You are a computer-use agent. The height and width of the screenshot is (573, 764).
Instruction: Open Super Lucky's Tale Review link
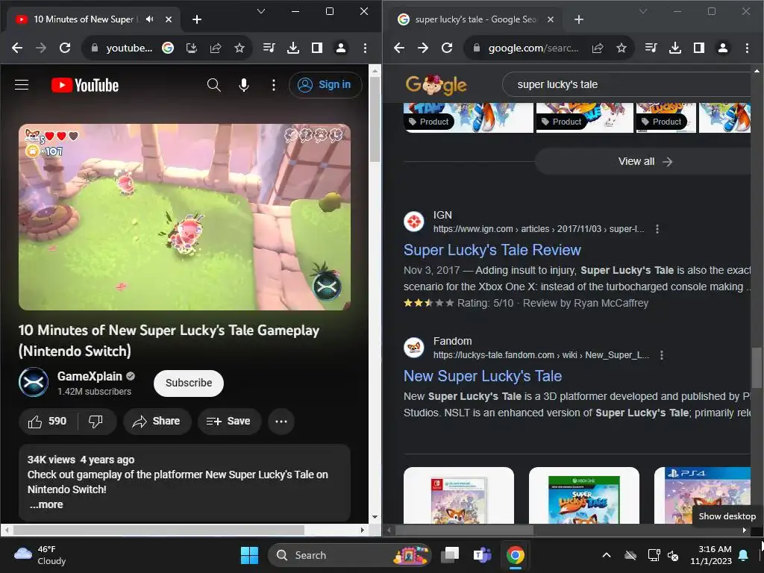point(492,250)
